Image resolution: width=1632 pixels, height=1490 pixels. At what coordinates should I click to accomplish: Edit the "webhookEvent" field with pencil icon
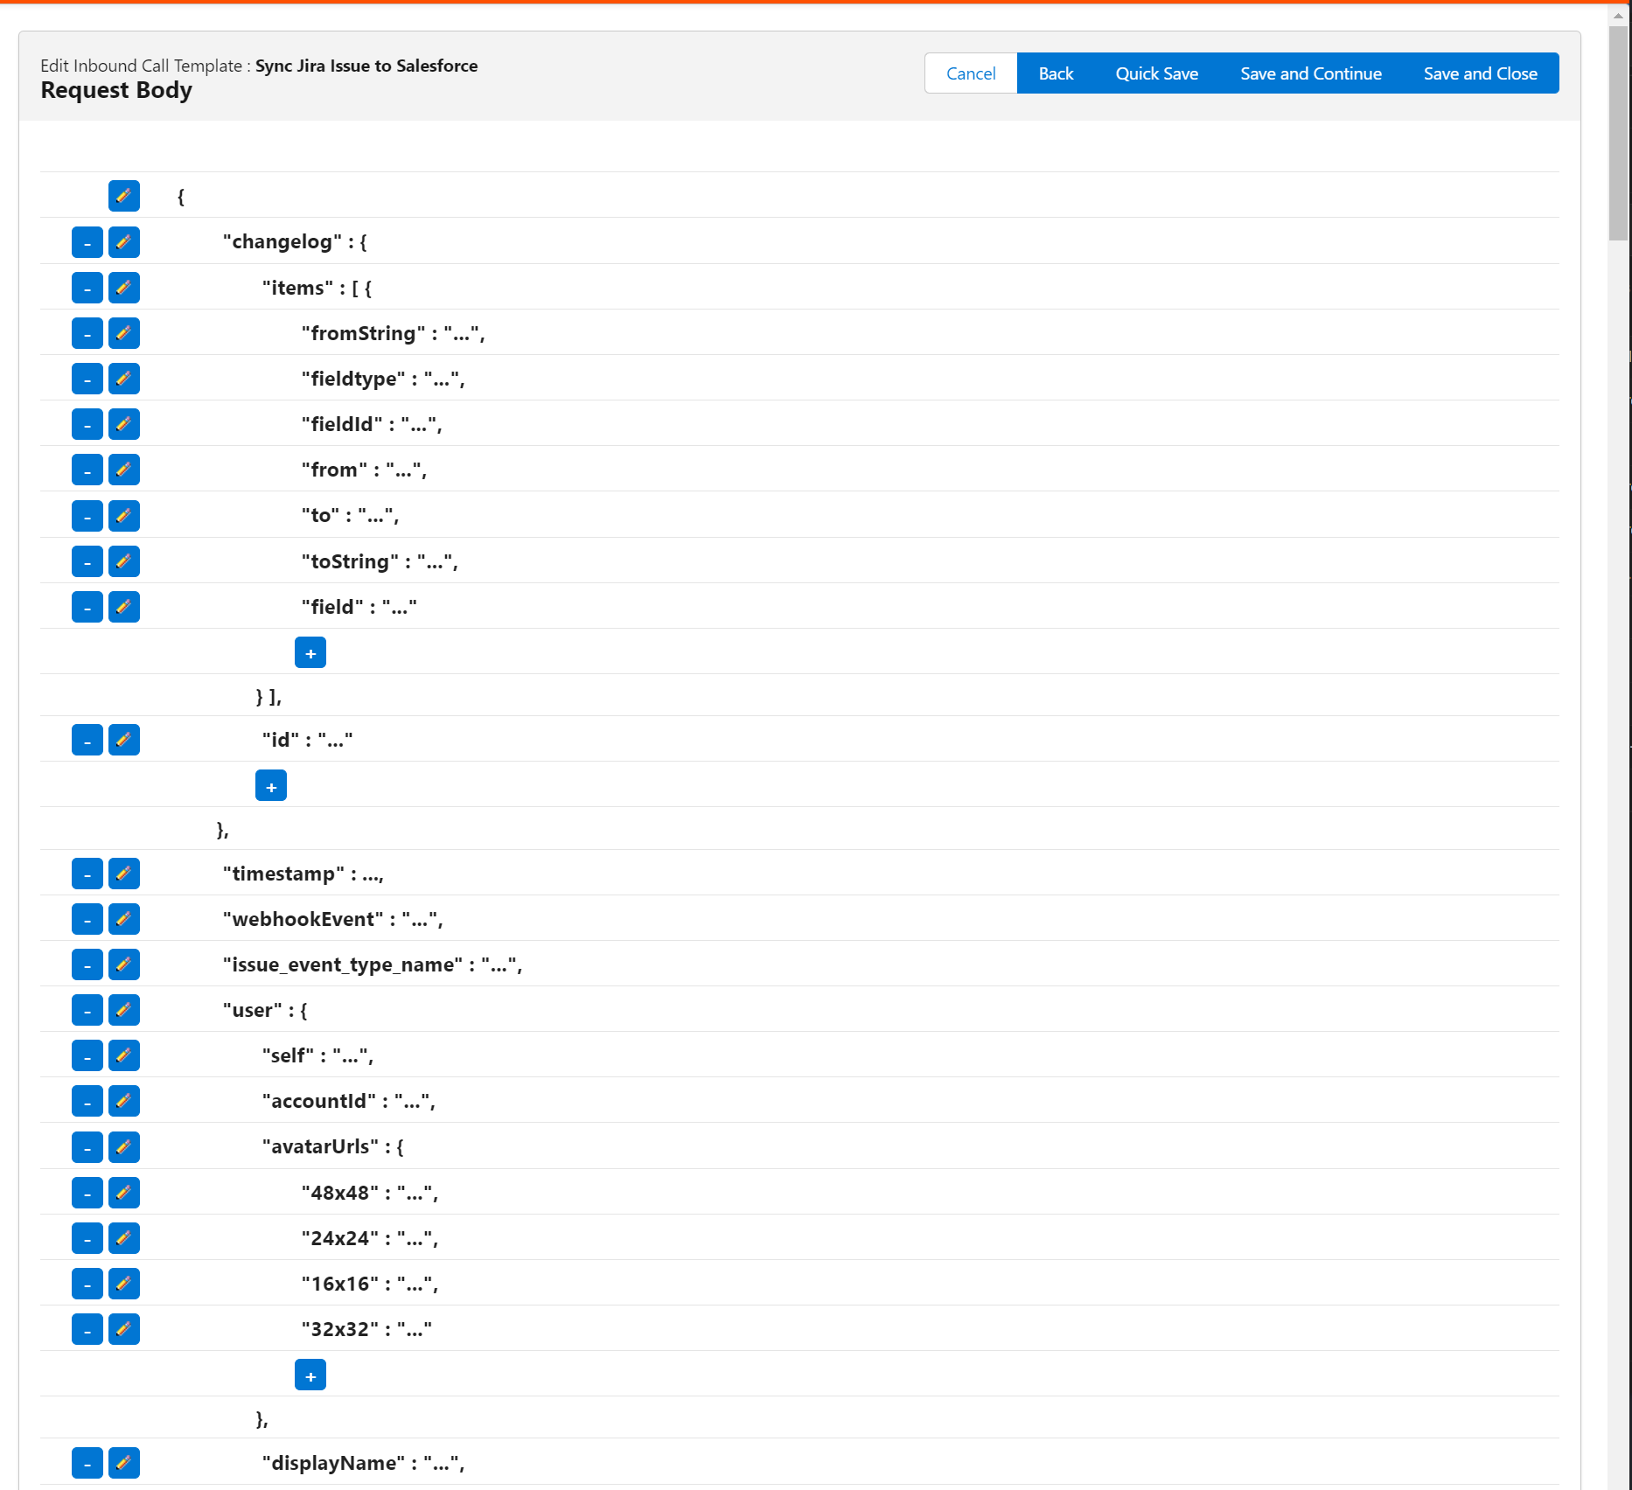coord(124,919)
